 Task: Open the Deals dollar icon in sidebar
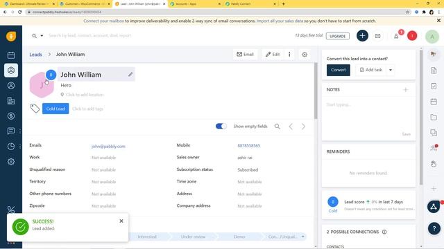[x=11, y=116]
